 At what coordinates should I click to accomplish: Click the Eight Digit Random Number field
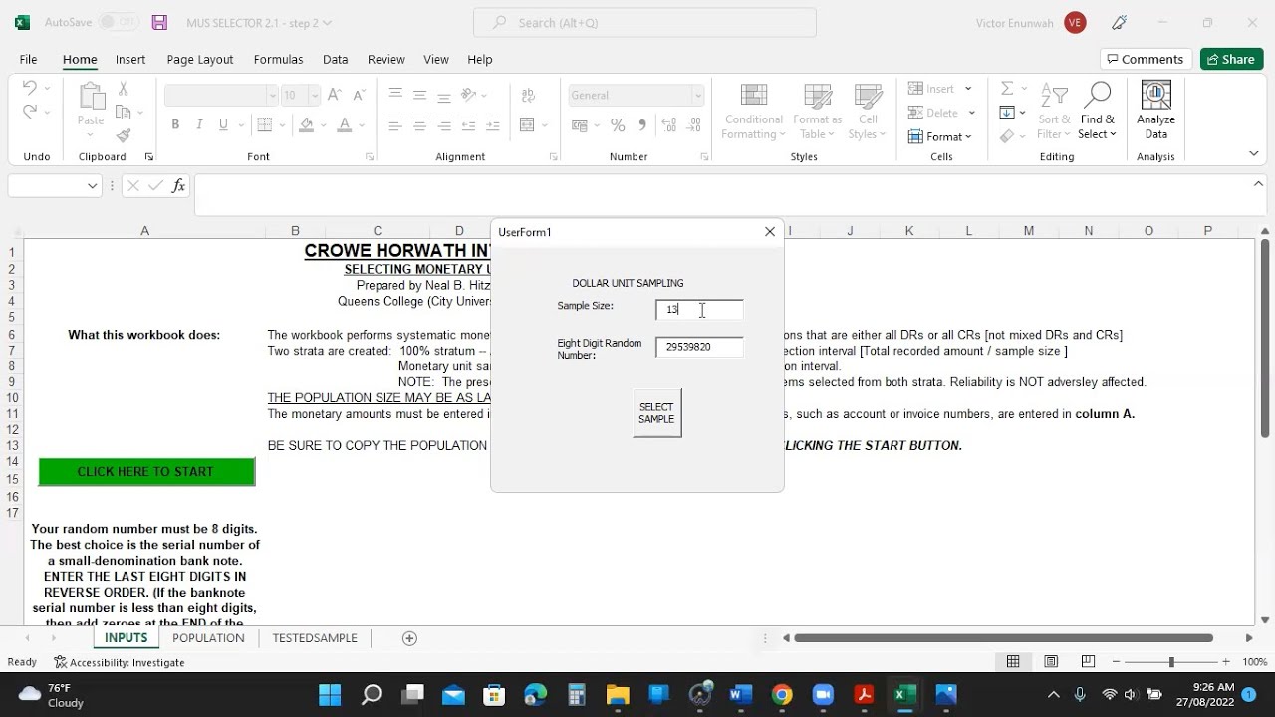pos(699,347)
